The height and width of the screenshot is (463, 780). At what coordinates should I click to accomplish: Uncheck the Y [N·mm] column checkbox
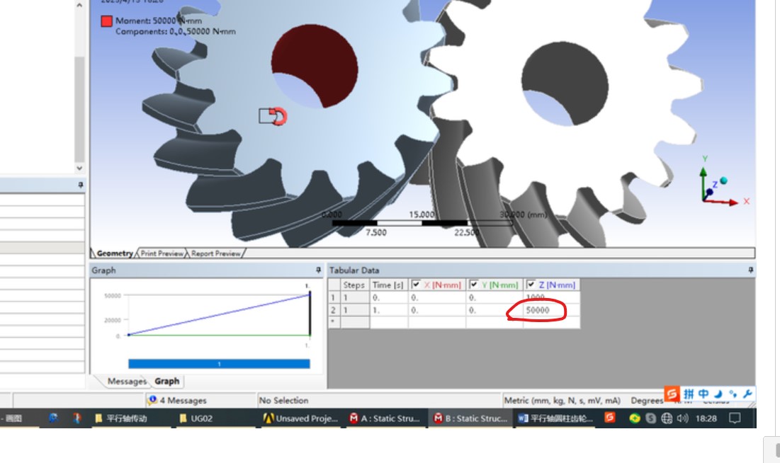(x=473, y=285)
